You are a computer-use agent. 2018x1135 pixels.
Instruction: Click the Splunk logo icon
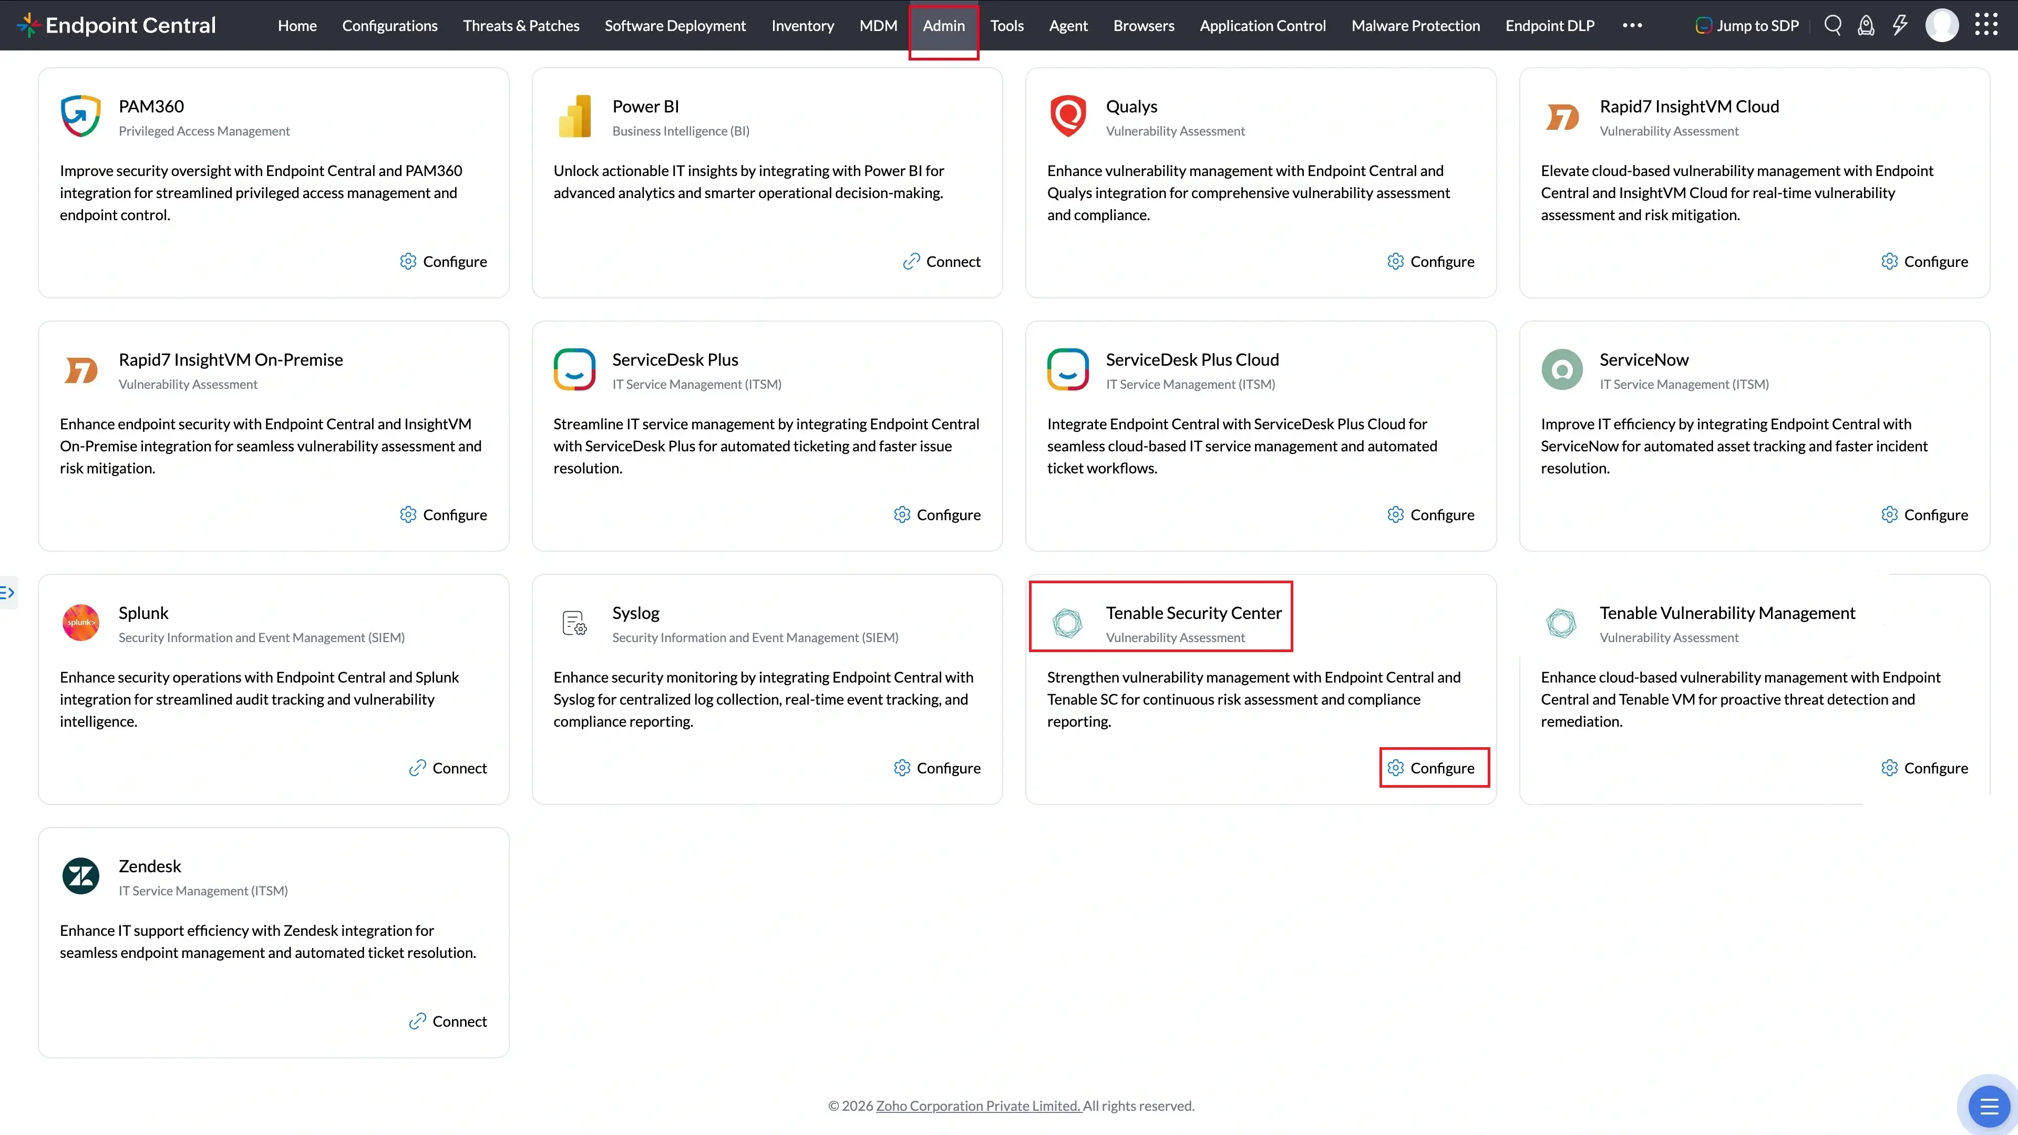pos(81,623)
